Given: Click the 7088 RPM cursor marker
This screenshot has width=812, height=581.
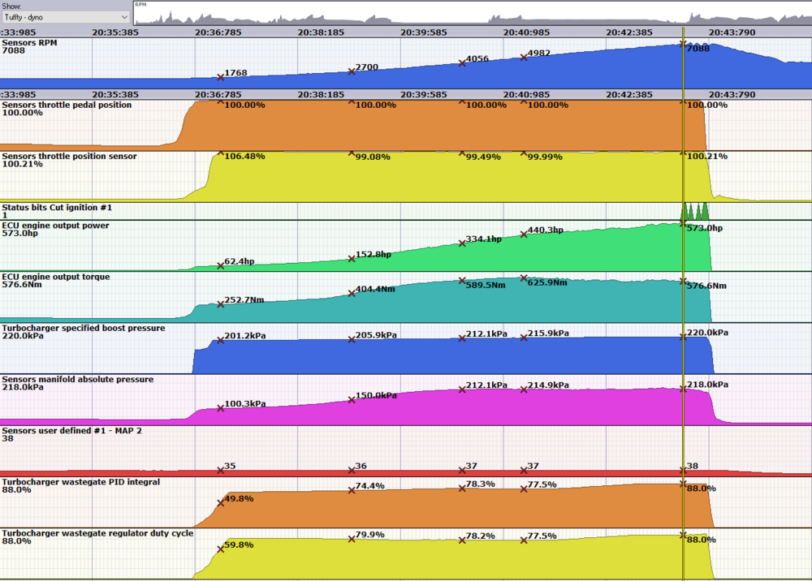Looking at the screenshot, I should pyautogui.click(x=683, y=44).
